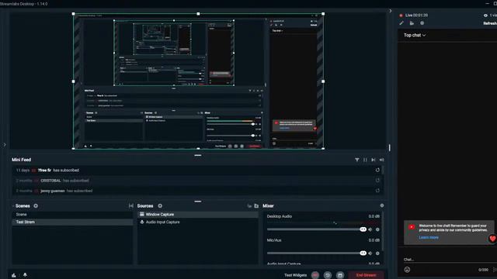Follow the Learn more link in chat
The height and width of the screenshot is (279, 497).
[429, 238]
